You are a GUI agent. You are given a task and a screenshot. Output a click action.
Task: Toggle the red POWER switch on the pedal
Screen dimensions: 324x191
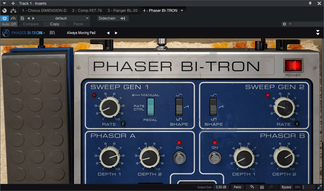(293, 66)
